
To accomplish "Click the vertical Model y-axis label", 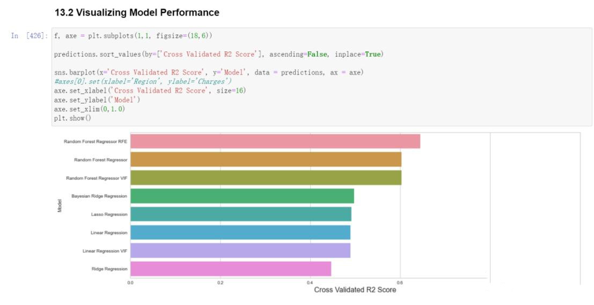I will coord(60,205).
